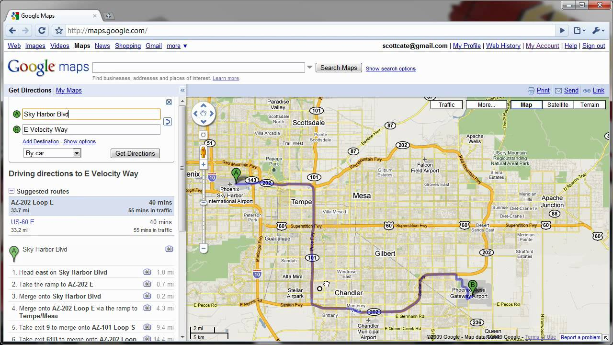Click the Show options link
613x345 pixels.
(79, 142)
